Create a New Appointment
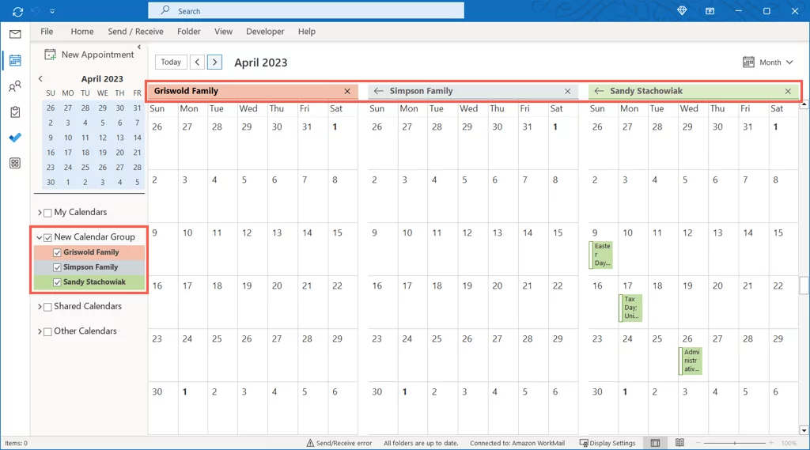 point(89,55)
